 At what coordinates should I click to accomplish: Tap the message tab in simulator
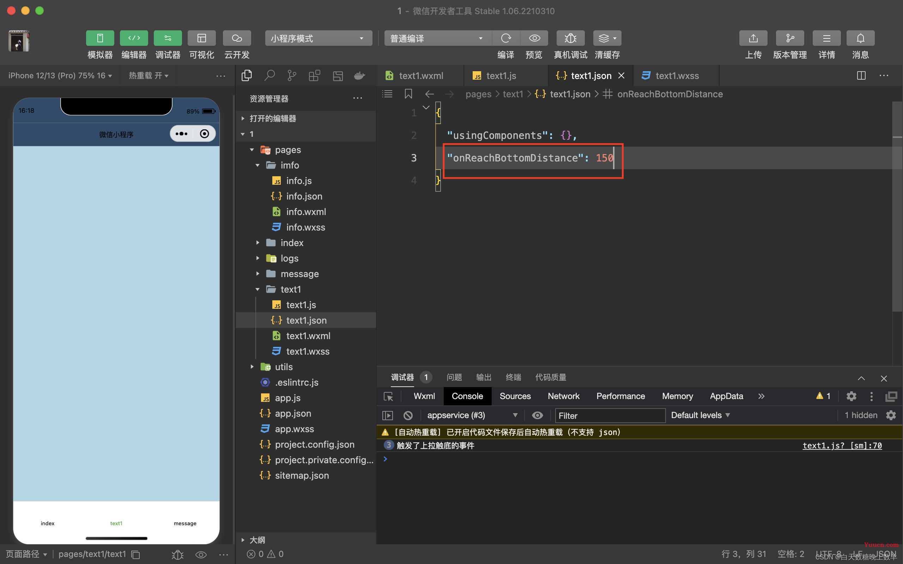(185, 523)
